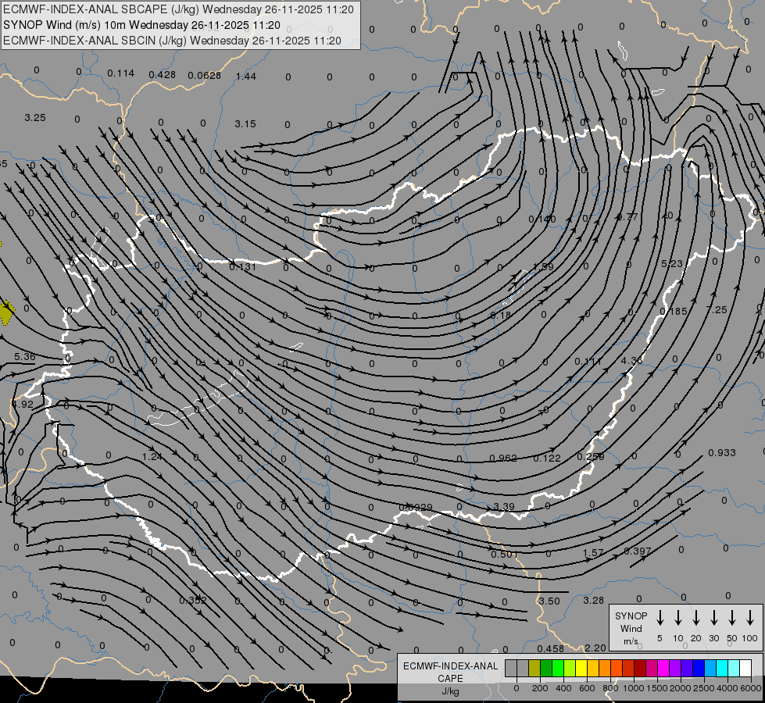Pick the pure blue swatch before 2500
The height and width of the screenshot is (703, 765).
pos(699,669)
